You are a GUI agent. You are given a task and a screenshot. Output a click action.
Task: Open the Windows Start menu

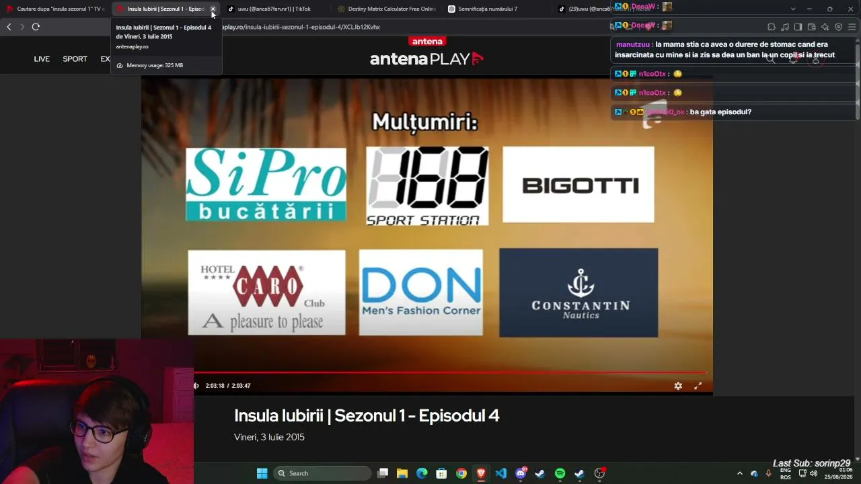pos(262,473)
